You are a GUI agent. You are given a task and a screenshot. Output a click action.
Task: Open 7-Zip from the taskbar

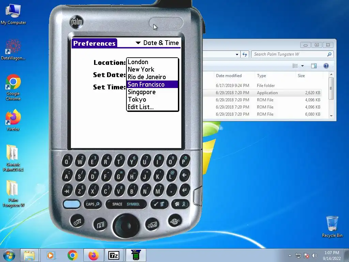tap(114, 255)
